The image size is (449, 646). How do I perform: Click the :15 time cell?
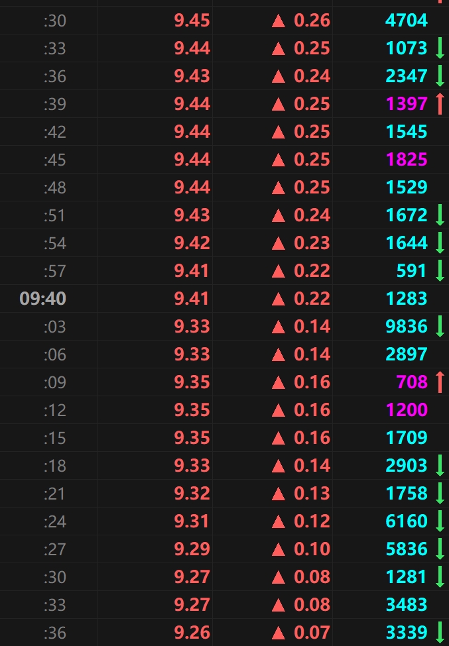[x=55, y=437]
